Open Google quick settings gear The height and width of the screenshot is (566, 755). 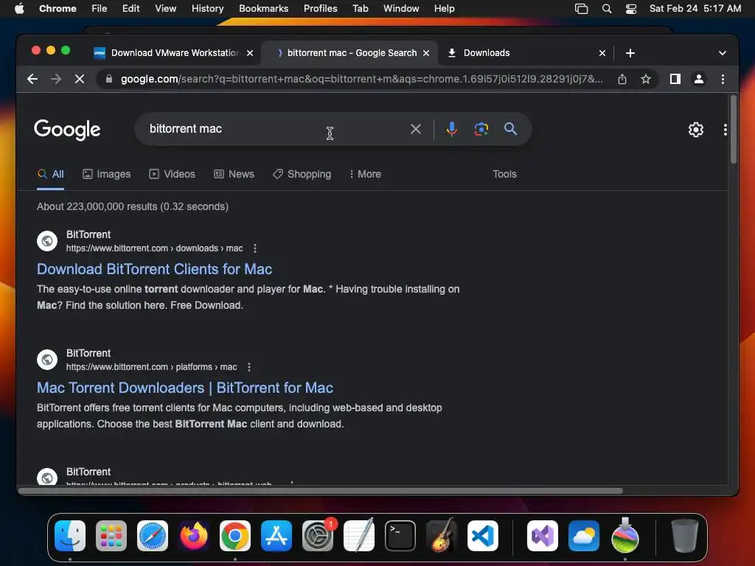point(695,130)
